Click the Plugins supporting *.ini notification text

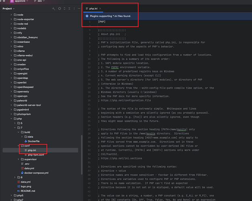point(110,16)
